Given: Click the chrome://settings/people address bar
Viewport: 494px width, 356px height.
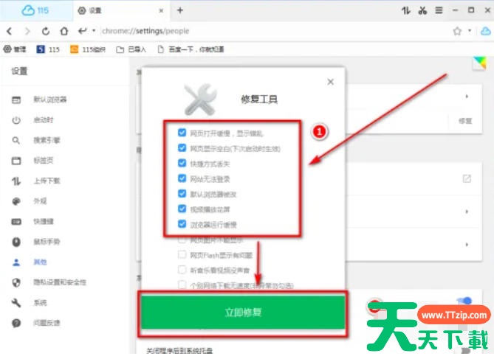Looking at the screenshot, I should 145,31.
